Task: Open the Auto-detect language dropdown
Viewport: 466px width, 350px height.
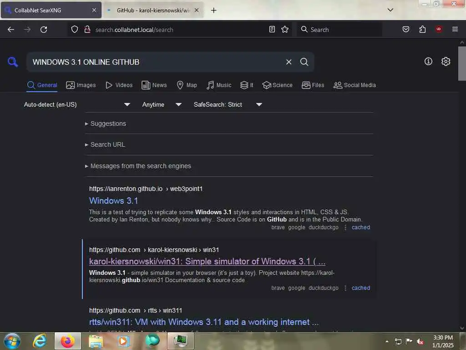Action: click(77, 104)
